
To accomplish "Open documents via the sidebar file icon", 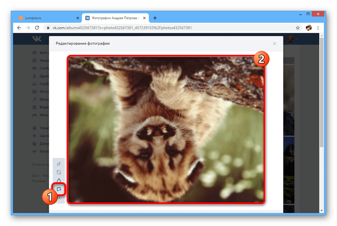I will click(34, 144).
